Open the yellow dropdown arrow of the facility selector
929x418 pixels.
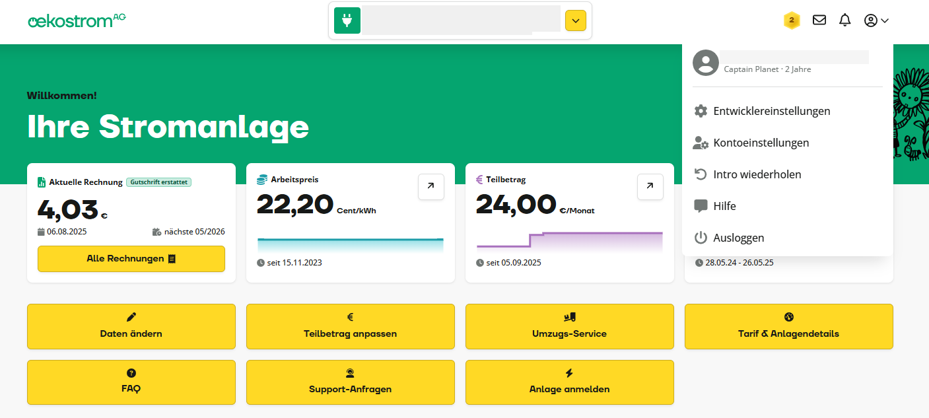pos(576,20)
